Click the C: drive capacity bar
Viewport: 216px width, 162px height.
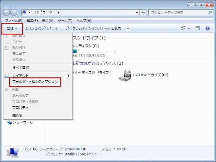[x=94, y=51]
